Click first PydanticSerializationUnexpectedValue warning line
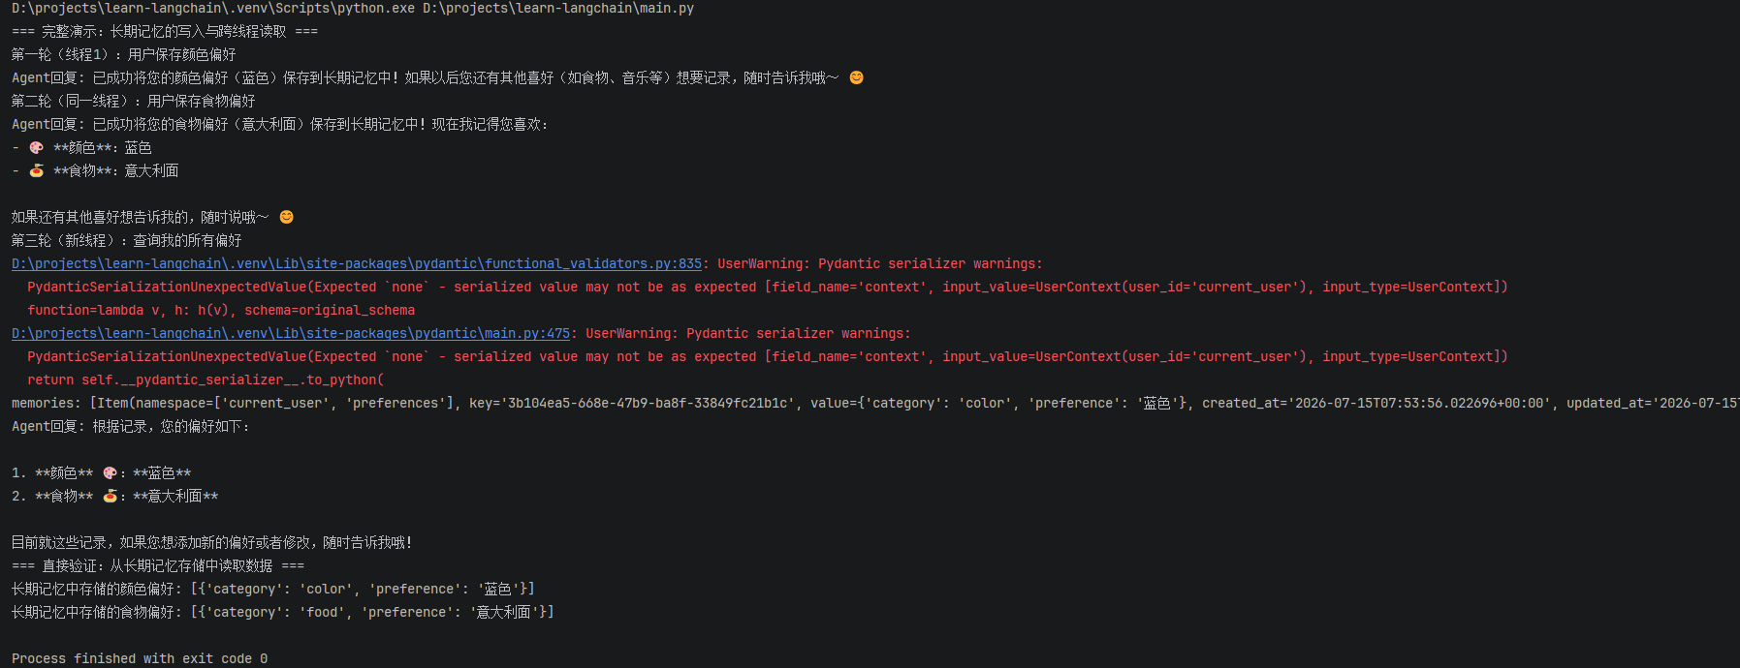 [768, 287]
